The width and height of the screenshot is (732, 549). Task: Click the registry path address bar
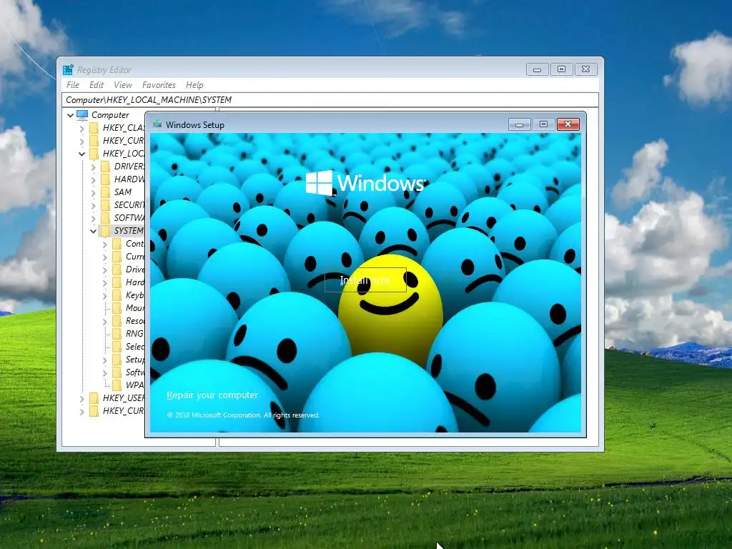click(x=330, y=100)
